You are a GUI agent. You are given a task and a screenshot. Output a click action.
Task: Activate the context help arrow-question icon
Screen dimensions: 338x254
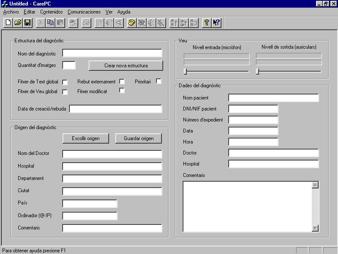216,23
